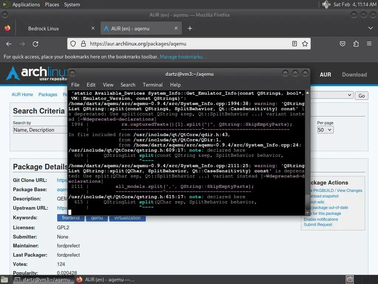Close the AUR (en) - aqemu tab
The height and width of the screenshot is (284, 378).
176,28
